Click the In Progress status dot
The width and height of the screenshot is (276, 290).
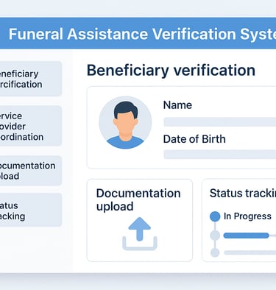coord(215,216)
